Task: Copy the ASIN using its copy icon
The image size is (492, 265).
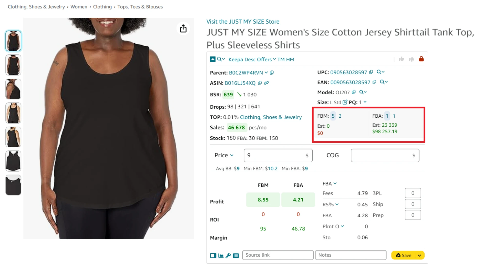Action: point(260,83)
